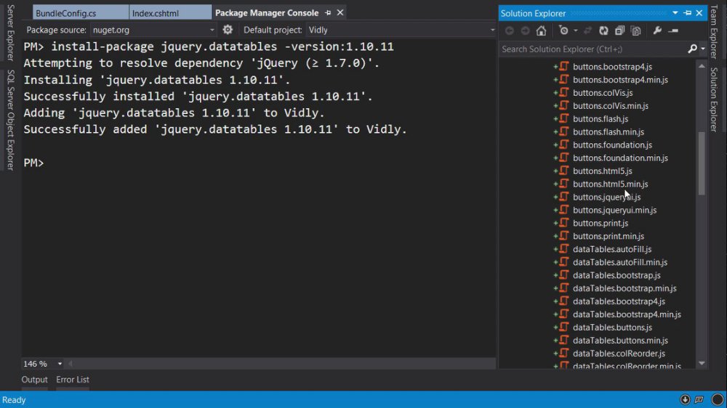Screen dimensions: 727x408
Task: Click the JS file icon of dataTables.autoFill.min.js
Action: tap(564, 262)
